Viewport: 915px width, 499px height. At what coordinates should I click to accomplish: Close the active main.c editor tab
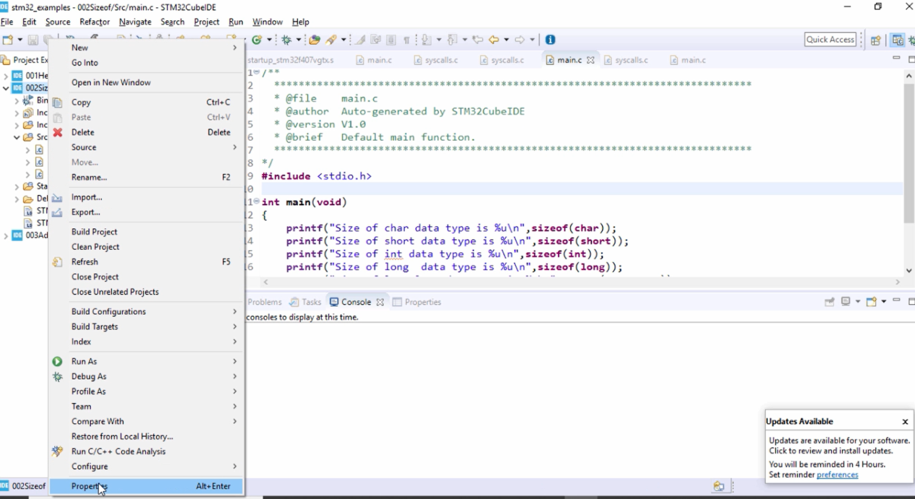[x=590, y=60]
